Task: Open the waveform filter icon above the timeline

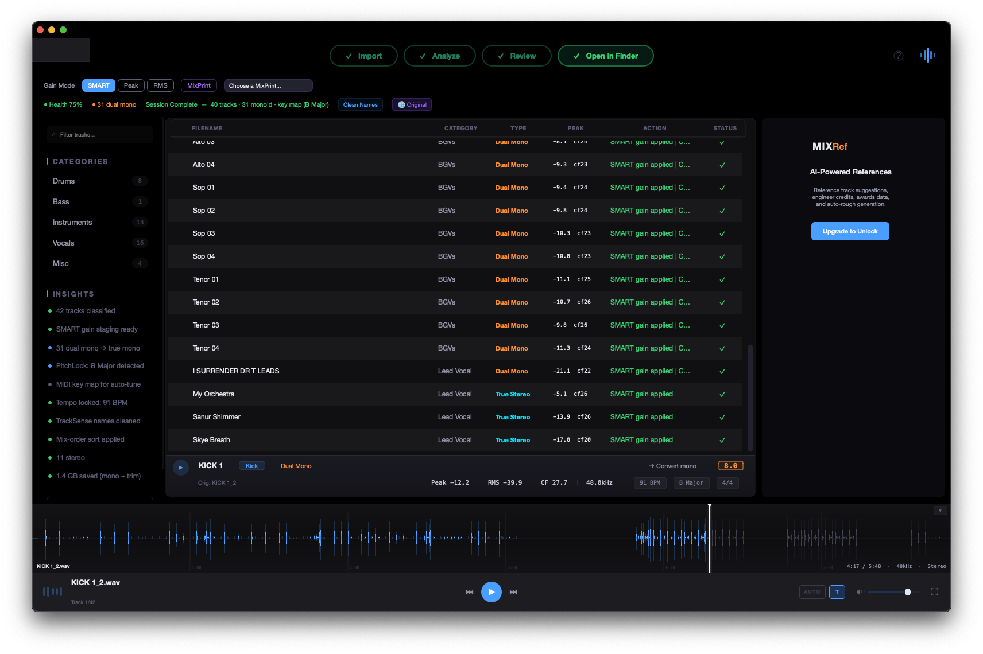Action: [x=940, y=509]
